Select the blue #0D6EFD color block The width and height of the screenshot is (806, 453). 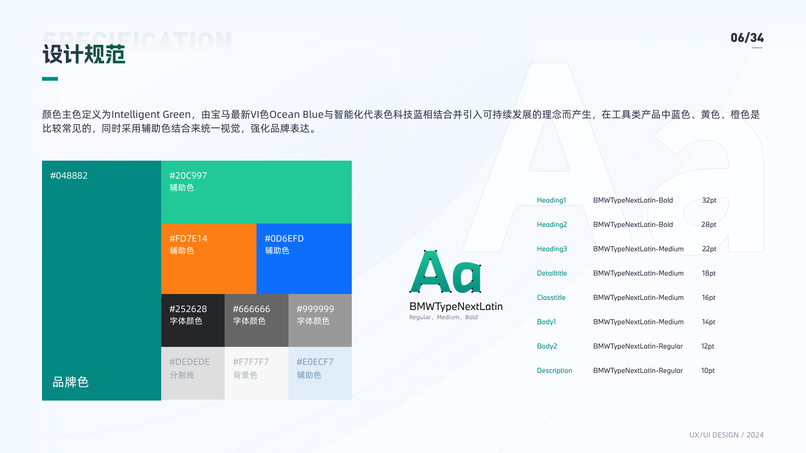click(x=304, y=258)
